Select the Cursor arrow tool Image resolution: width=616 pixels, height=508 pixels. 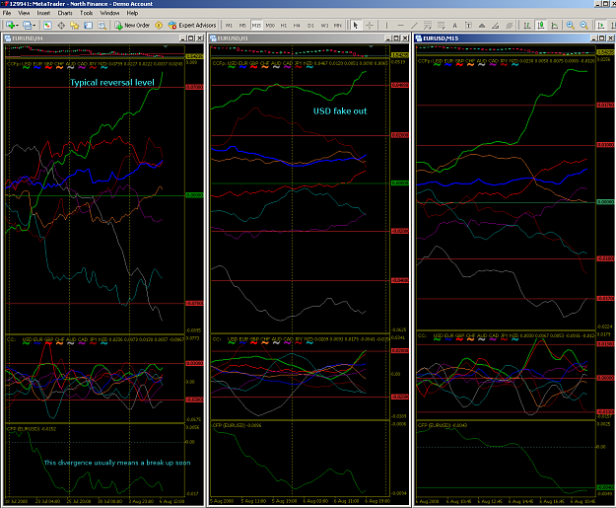(356, 26)
